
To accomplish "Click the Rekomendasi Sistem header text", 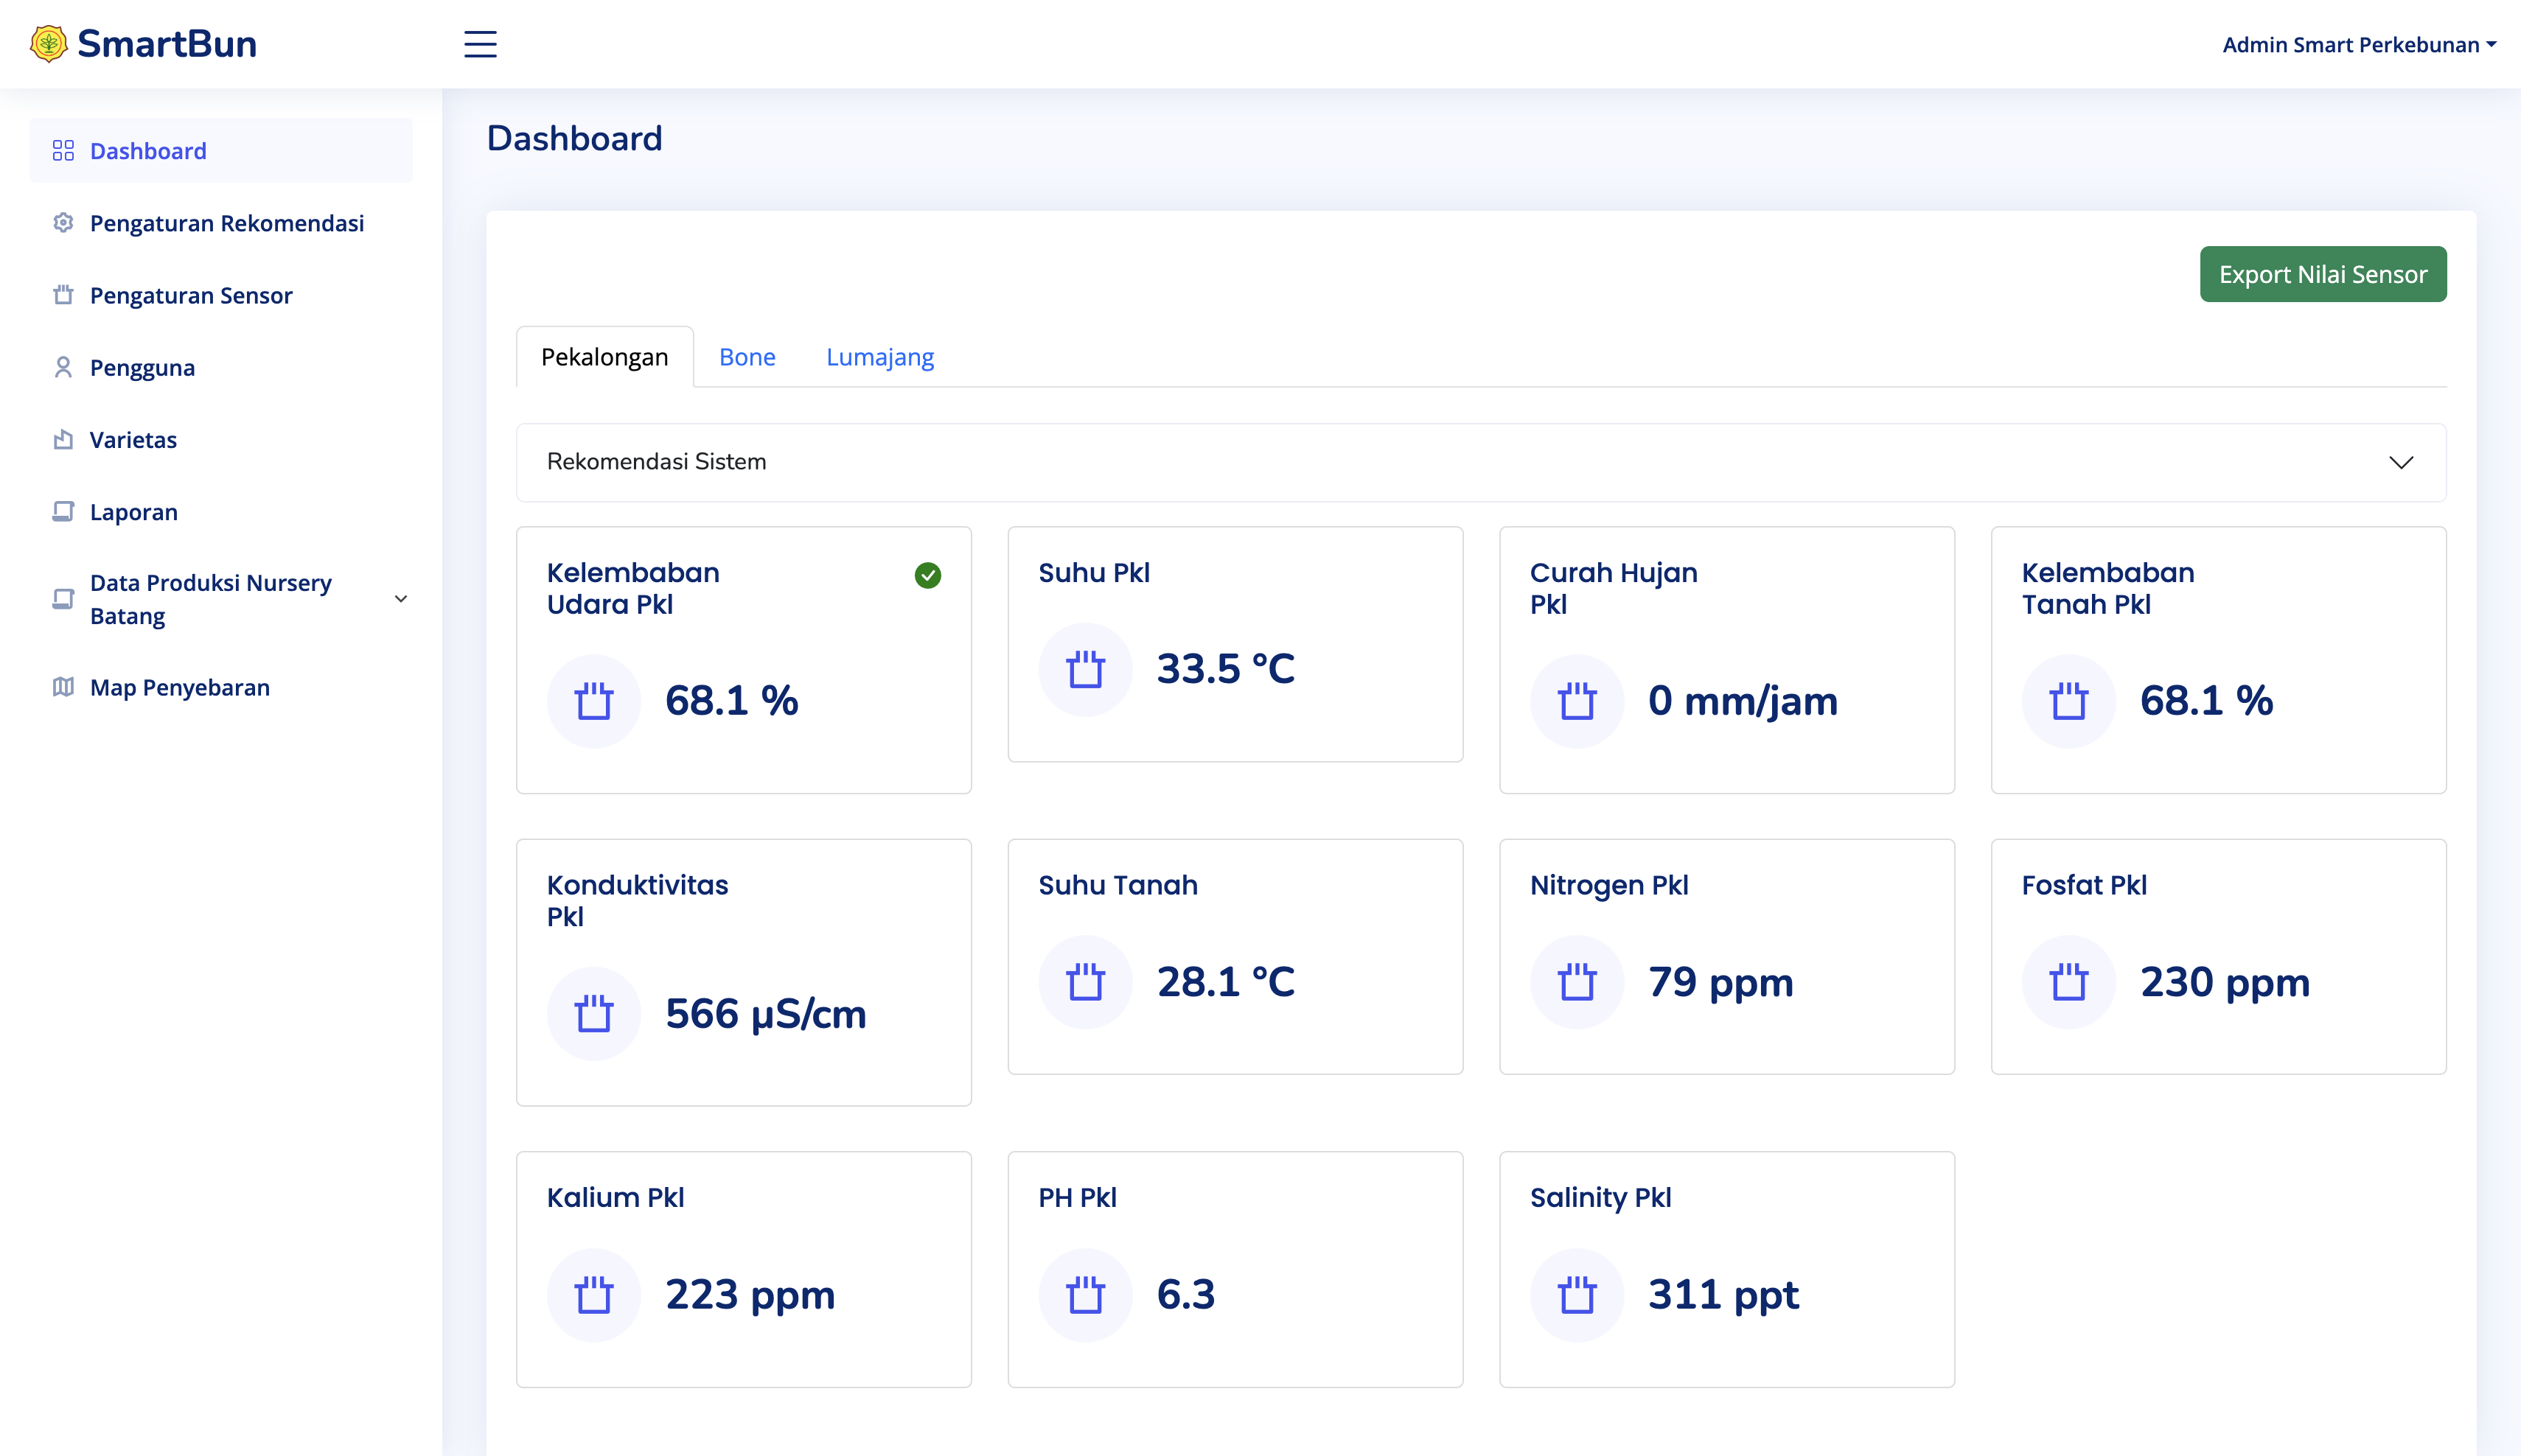I will click(656, 462).
